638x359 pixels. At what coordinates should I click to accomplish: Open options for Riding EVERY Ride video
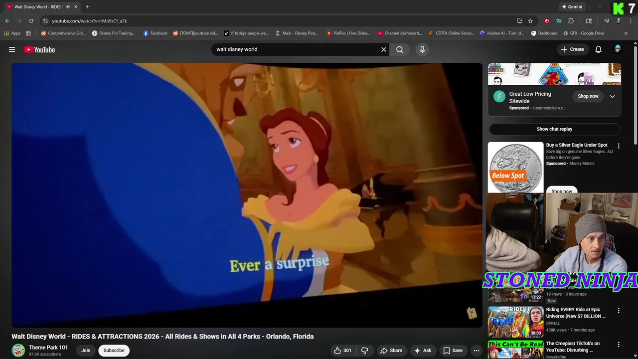(x=619, y=311)
